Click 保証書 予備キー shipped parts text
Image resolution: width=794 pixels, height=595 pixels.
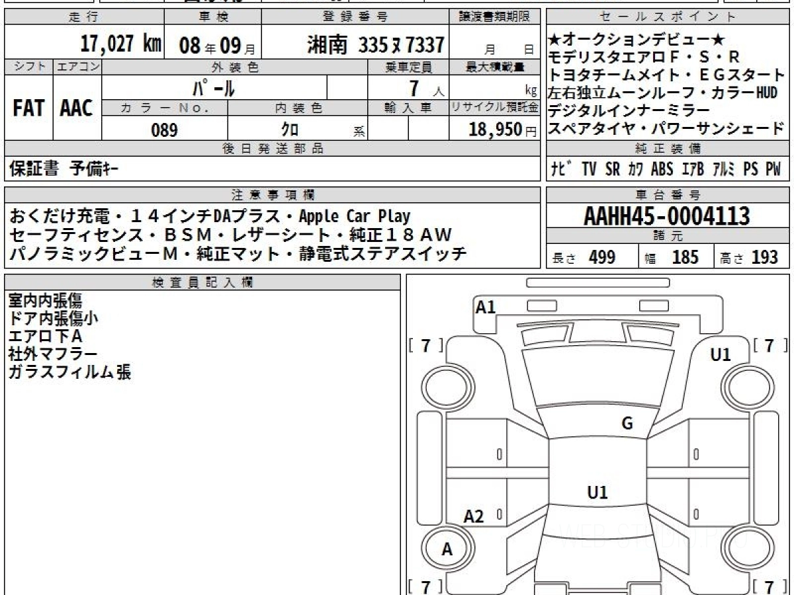(63, 169)
